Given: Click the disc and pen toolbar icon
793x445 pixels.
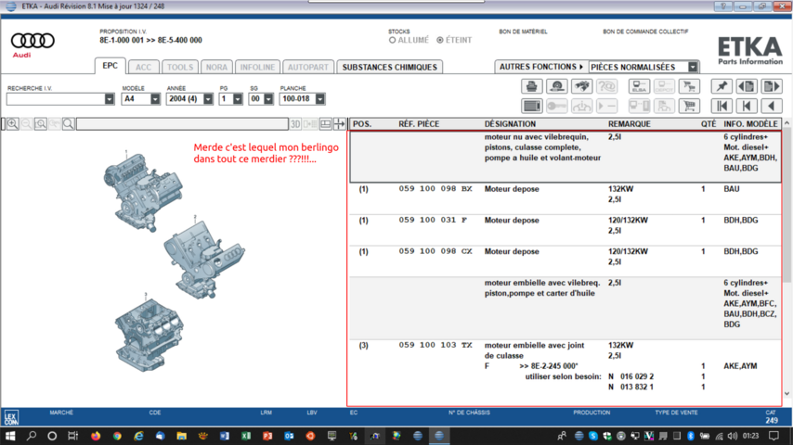Looking at the screenshot, I should [557, 86].
